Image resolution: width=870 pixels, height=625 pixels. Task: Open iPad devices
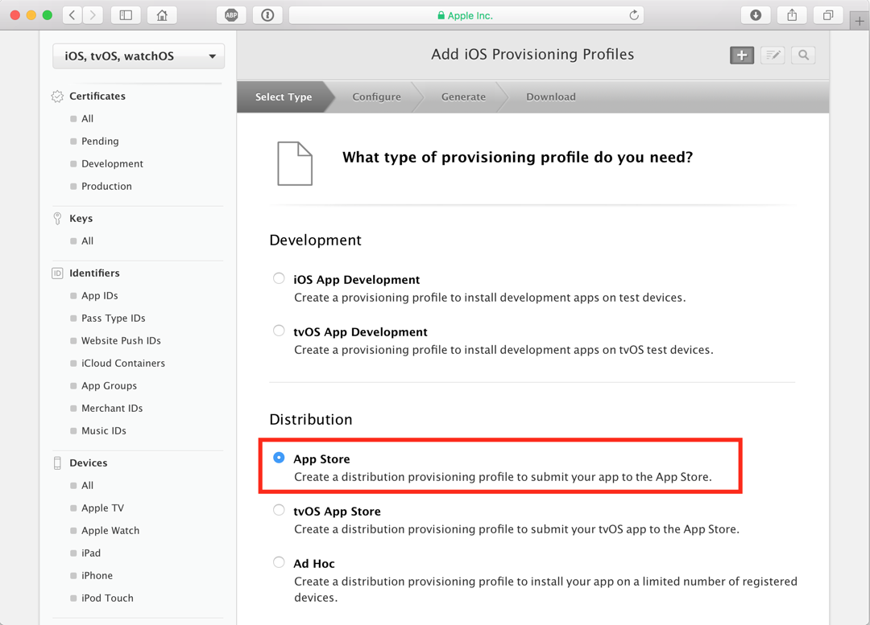(x=91, y=553)
